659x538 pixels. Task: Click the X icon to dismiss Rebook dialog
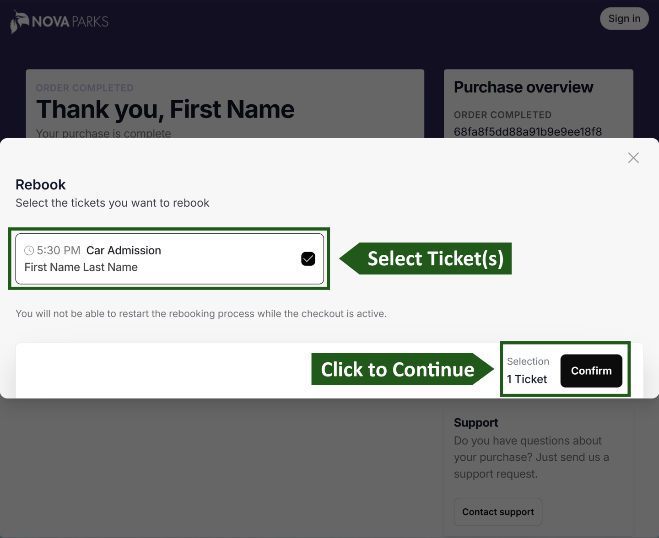coord(633,157)
